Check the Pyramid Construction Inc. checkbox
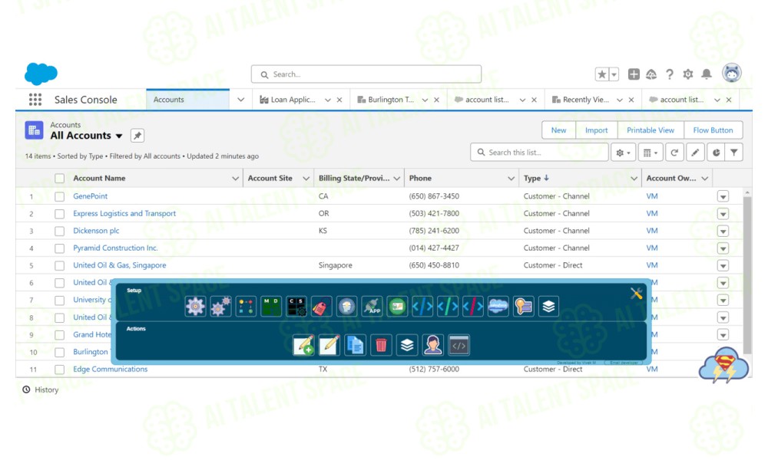The height and width of the screenshot is (460, 768). point(60,248)
